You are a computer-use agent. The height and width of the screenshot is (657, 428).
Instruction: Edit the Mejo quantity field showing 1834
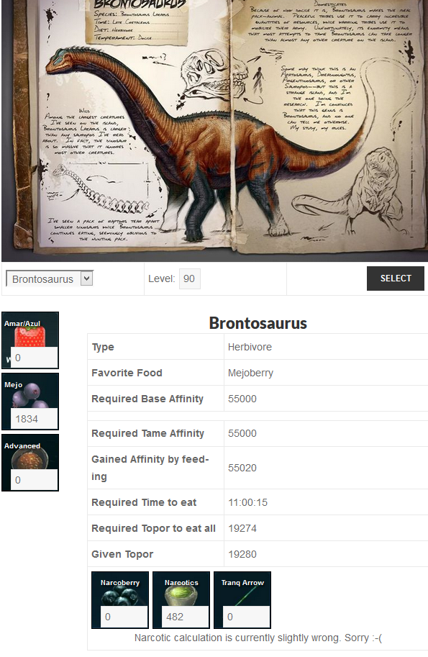point(34,419)
